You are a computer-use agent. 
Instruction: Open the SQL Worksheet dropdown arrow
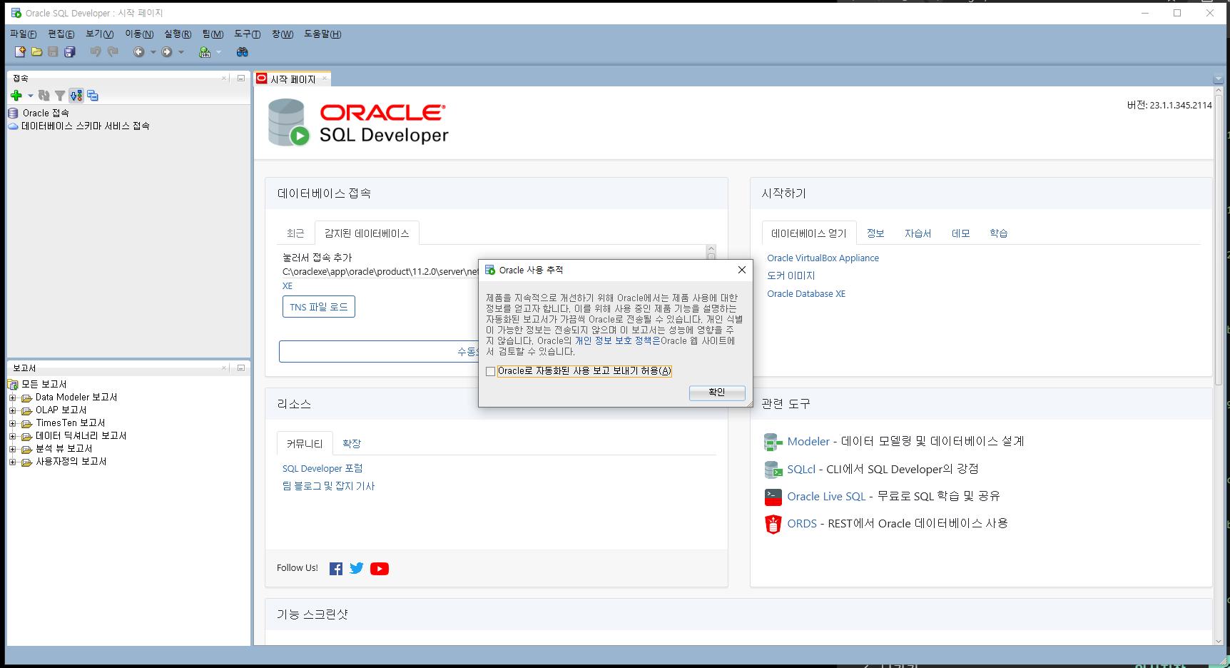[218, 52]
